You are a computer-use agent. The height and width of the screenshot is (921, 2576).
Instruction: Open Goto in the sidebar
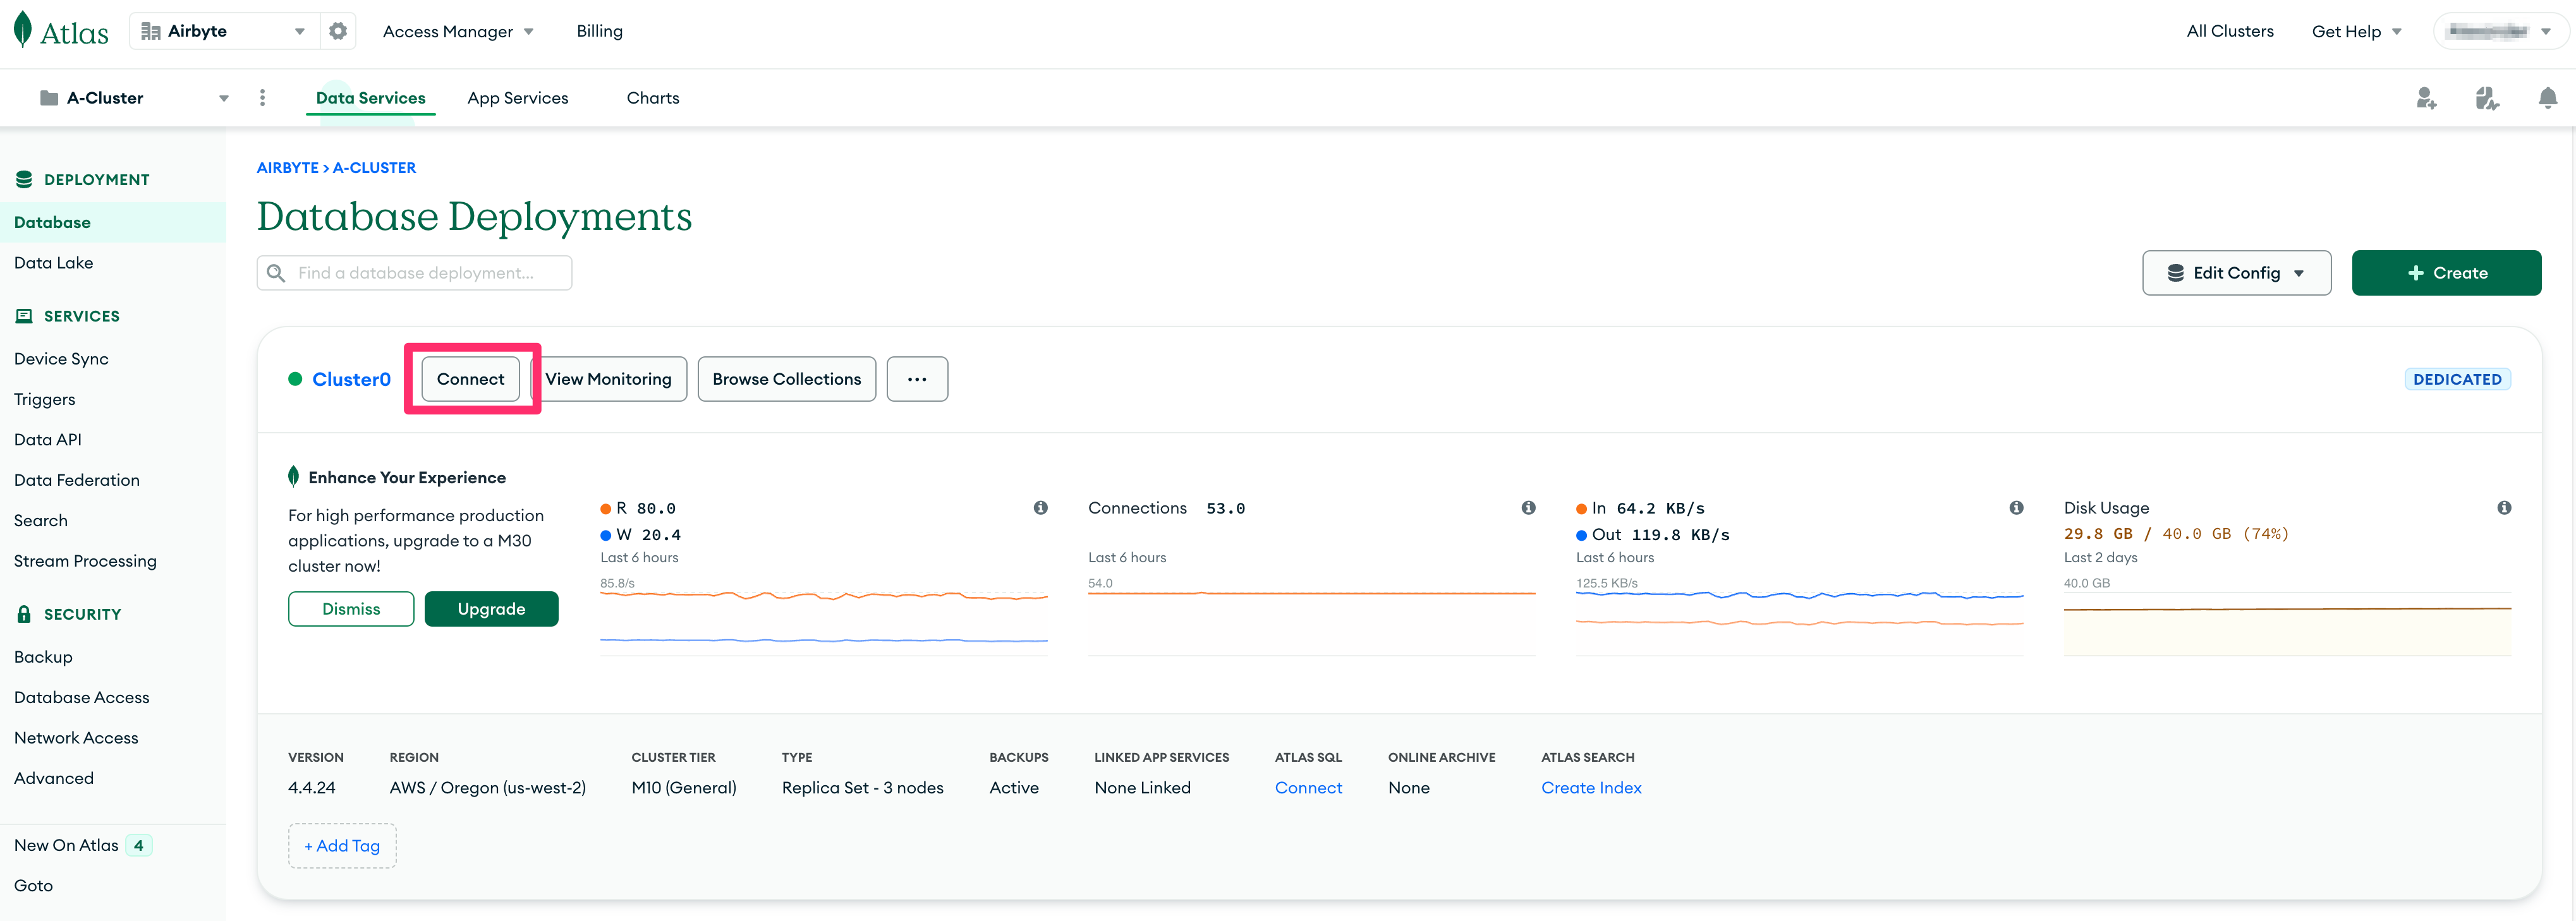pos(33,886)
